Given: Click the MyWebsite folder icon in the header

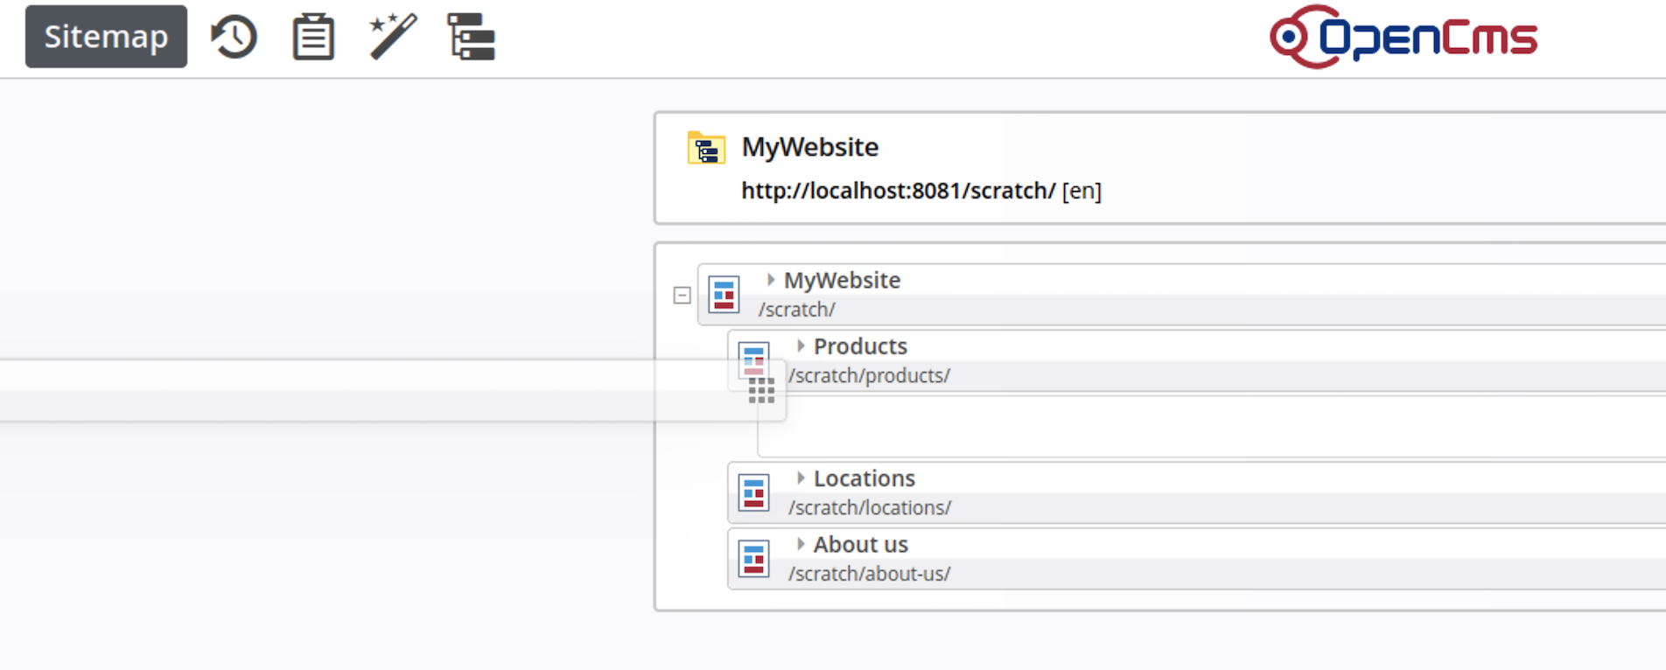Looking at the screenshot, I should (x=706, y=149).
